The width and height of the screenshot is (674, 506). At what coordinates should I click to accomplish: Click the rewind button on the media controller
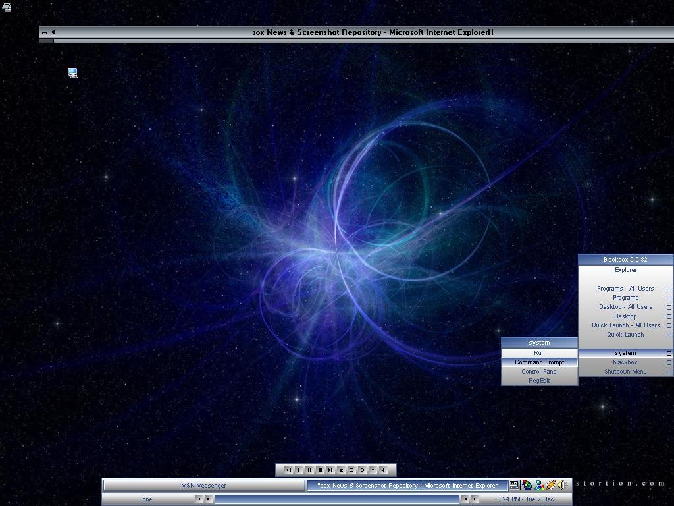(x=288, y=470)
